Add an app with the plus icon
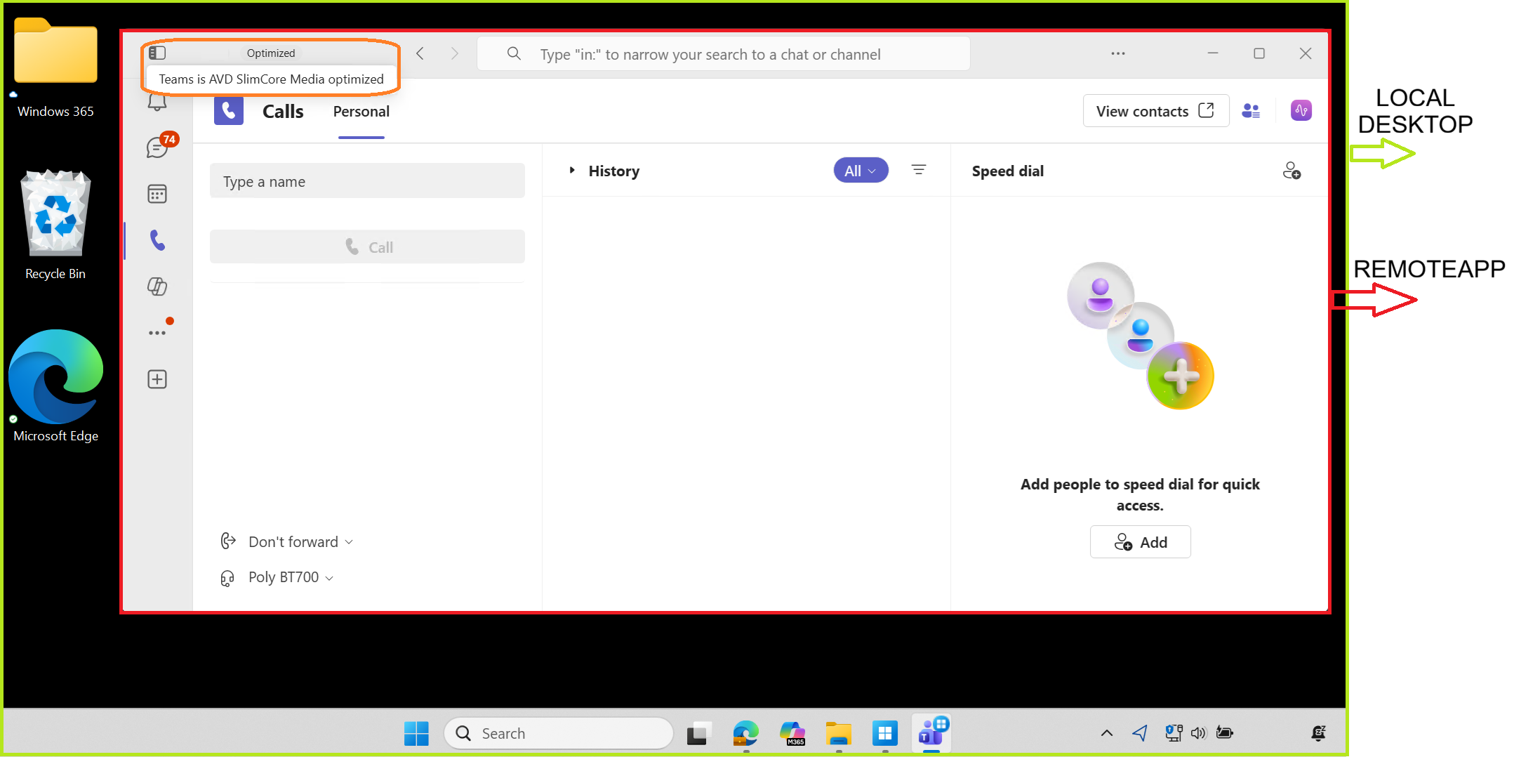Screen dimensions: 1514x757 157,379
